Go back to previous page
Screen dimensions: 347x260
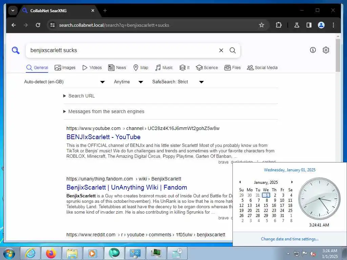click(x=14, y=25)
